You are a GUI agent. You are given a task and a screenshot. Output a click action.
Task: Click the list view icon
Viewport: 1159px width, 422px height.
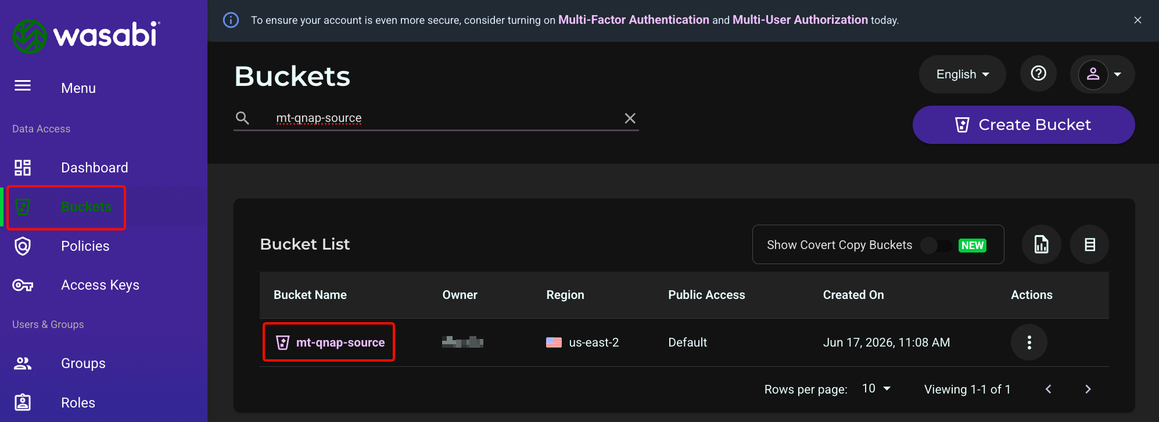click(1090, 244)
